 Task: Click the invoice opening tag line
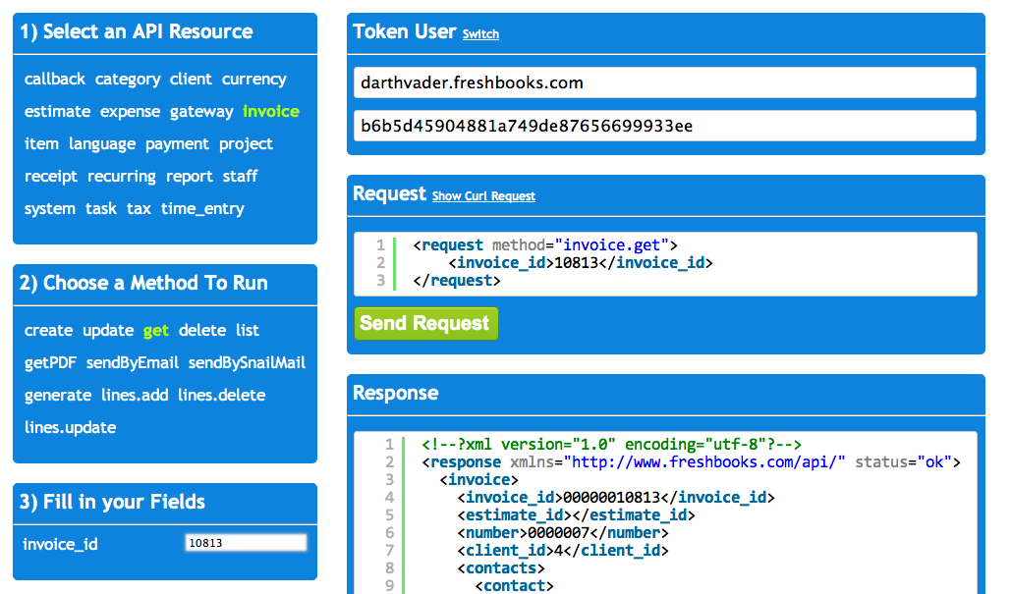click(x=479, y=480)
